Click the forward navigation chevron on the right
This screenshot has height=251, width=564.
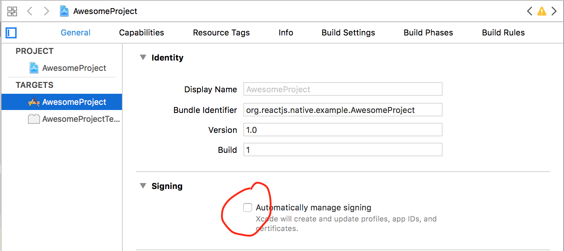(x=554, y=11)
